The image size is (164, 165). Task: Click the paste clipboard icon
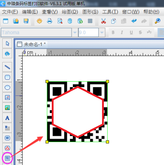pyautogui.click(x=124, y=21)
